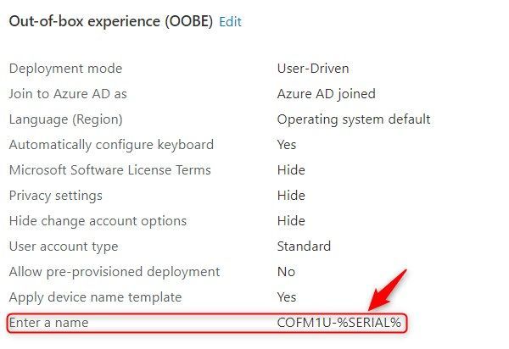509x349 pixels.
Task: Click the Deployment mode label
Action: (x=65, y=69)
